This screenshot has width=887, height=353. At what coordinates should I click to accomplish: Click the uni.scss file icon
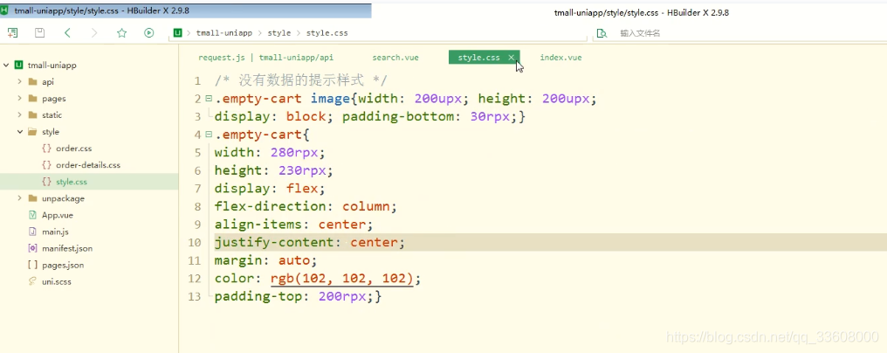click(33, 281)
